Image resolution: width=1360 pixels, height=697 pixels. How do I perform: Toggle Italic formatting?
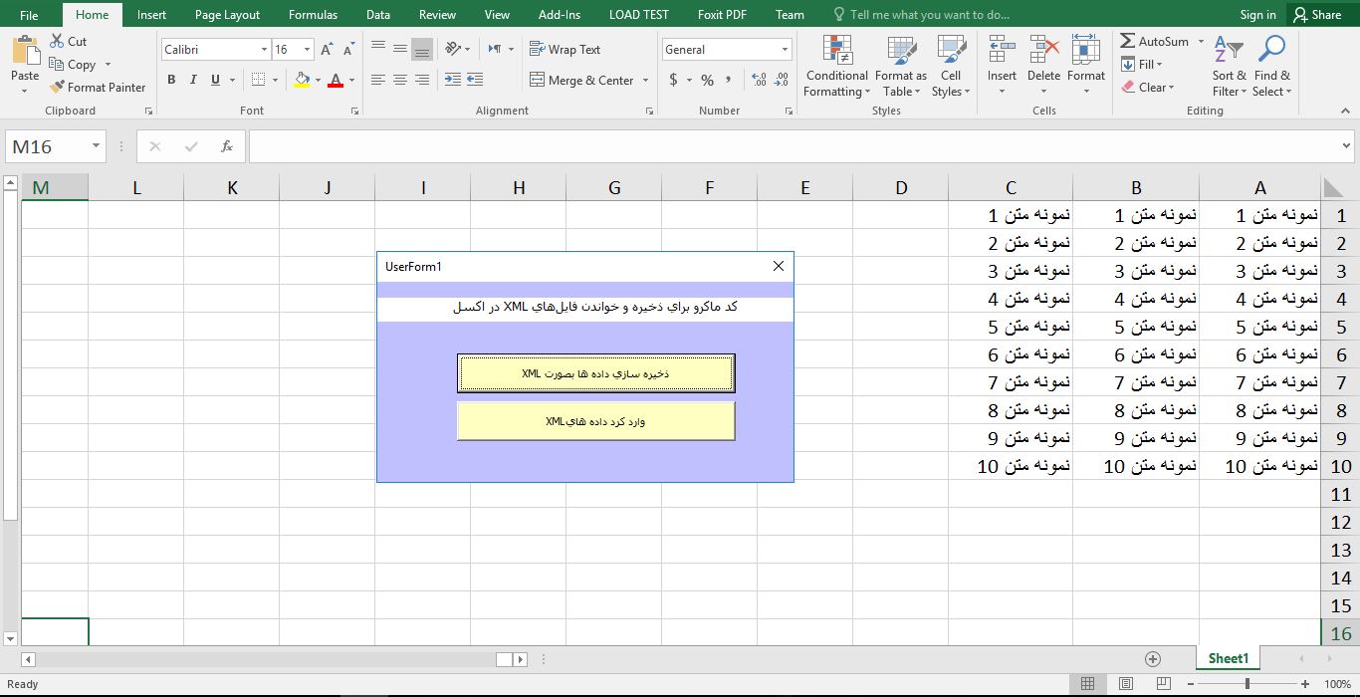pos(193,80)
